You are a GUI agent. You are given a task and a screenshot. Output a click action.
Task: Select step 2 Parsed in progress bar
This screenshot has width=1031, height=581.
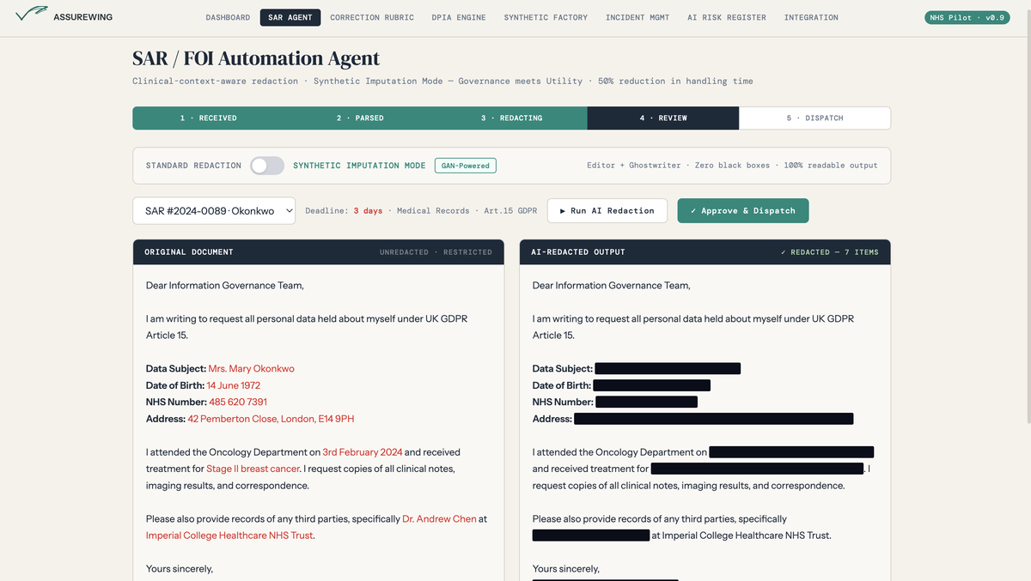[x=360, y=118]
